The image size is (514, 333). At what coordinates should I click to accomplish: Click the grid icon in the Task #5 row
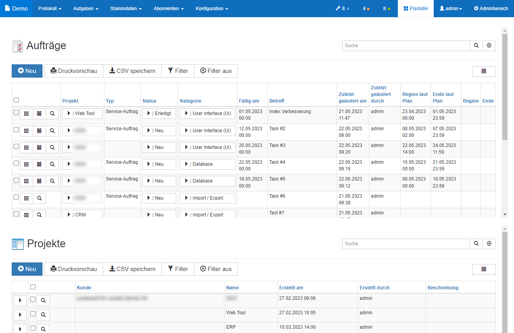[x=26, y=181]
